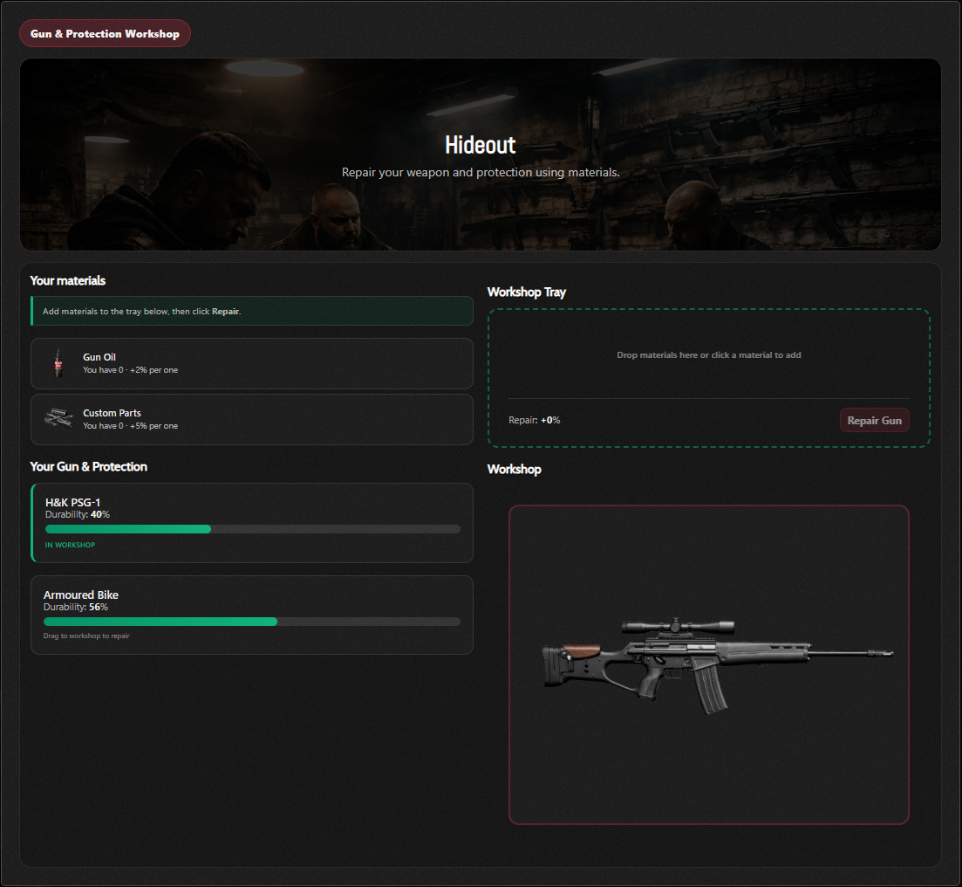Select the Armoured Bike item card
This screenshot has width=962, height=887.
pyautogui.click(x=251, y=615)
